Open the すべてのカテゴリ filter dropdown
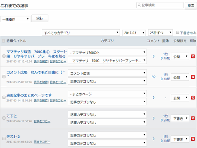The image size is (197, 148). [x=81, y=32]
